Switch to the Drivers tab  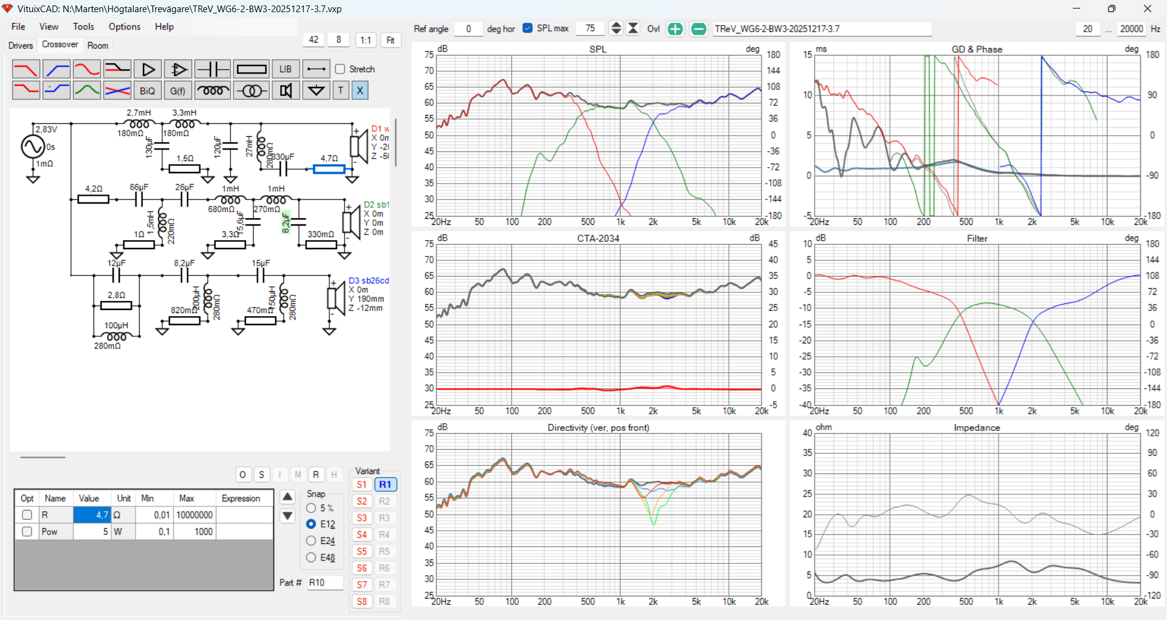21,46
